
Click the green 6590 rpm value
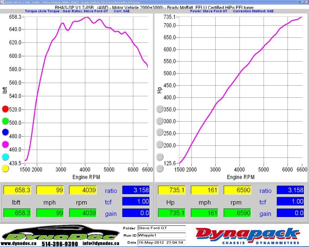pos(237,213)
